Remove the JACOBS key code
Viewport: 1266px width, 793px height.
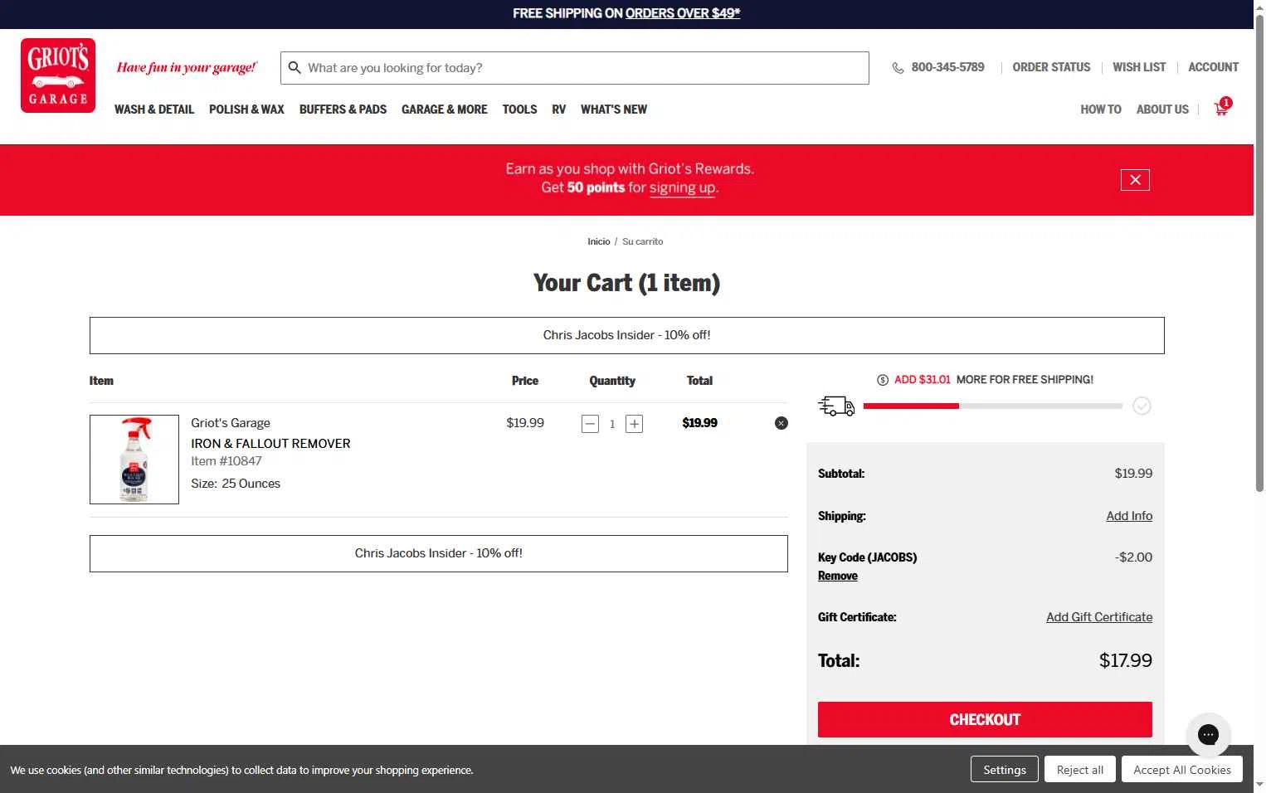pyautogui.click(x=838, y=576)
